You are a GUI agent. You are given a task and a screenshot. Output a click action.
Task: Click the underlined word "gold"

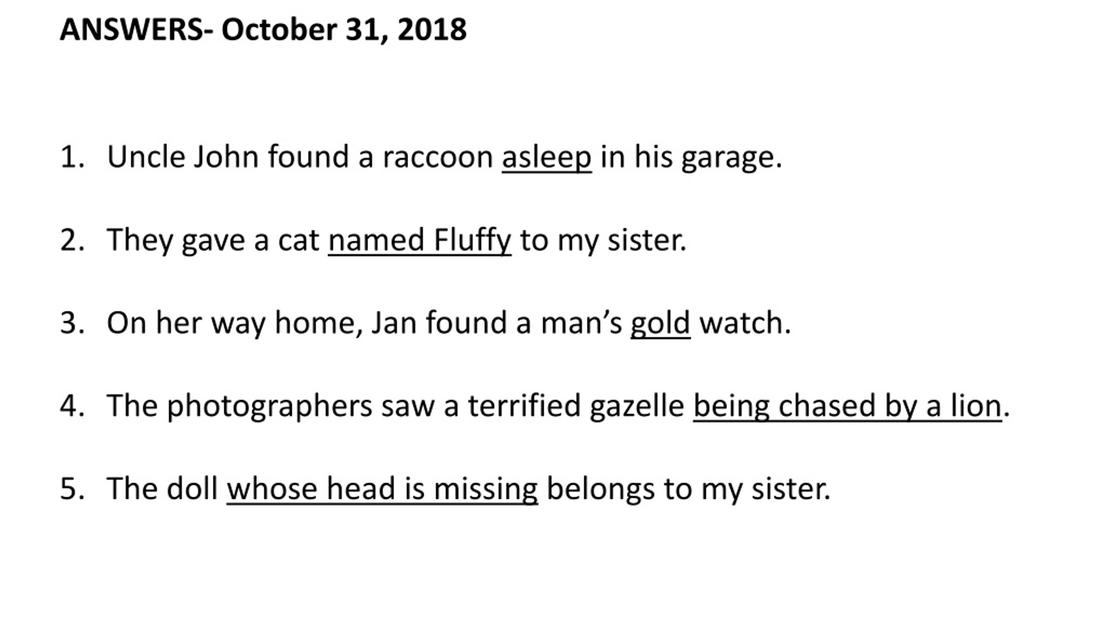click(x=660, y=324)
